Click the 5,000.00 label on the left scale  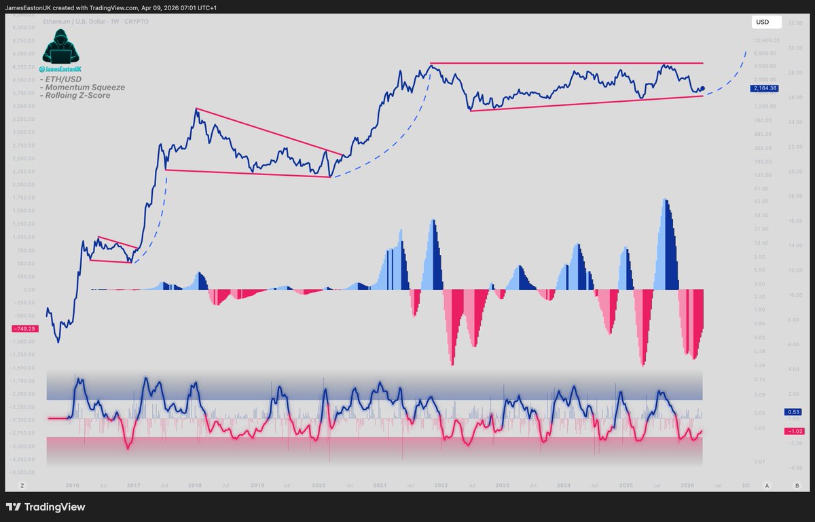coord(24,28)
